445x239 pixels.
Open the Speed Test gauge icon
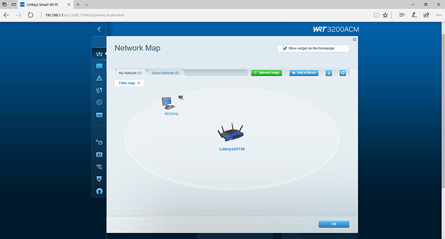coord(99,103)
